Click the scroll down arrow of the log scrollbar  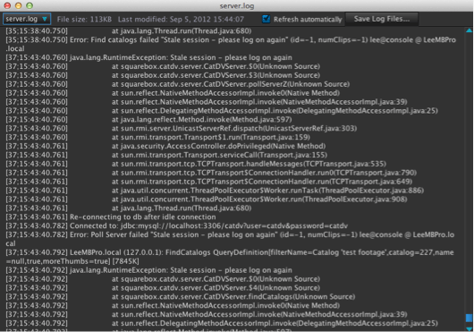(469, 328)
